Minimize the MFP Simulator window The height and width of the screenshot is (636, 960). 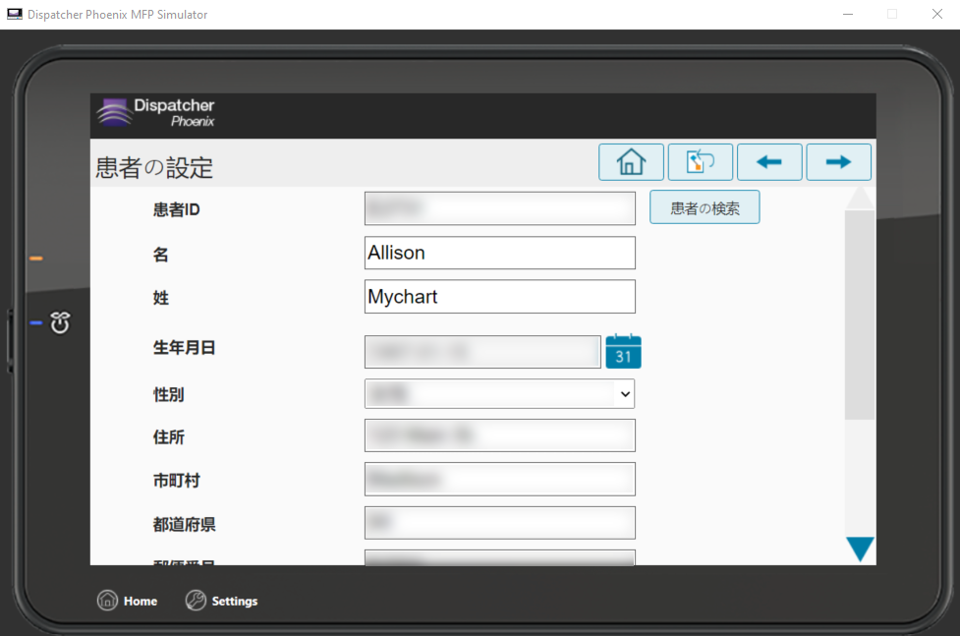(x=848, y=14)
